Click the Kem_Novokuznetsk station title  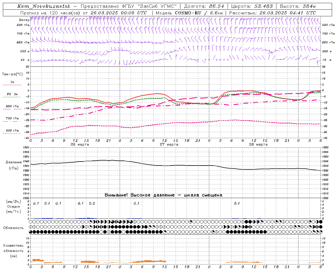point(44,6)
